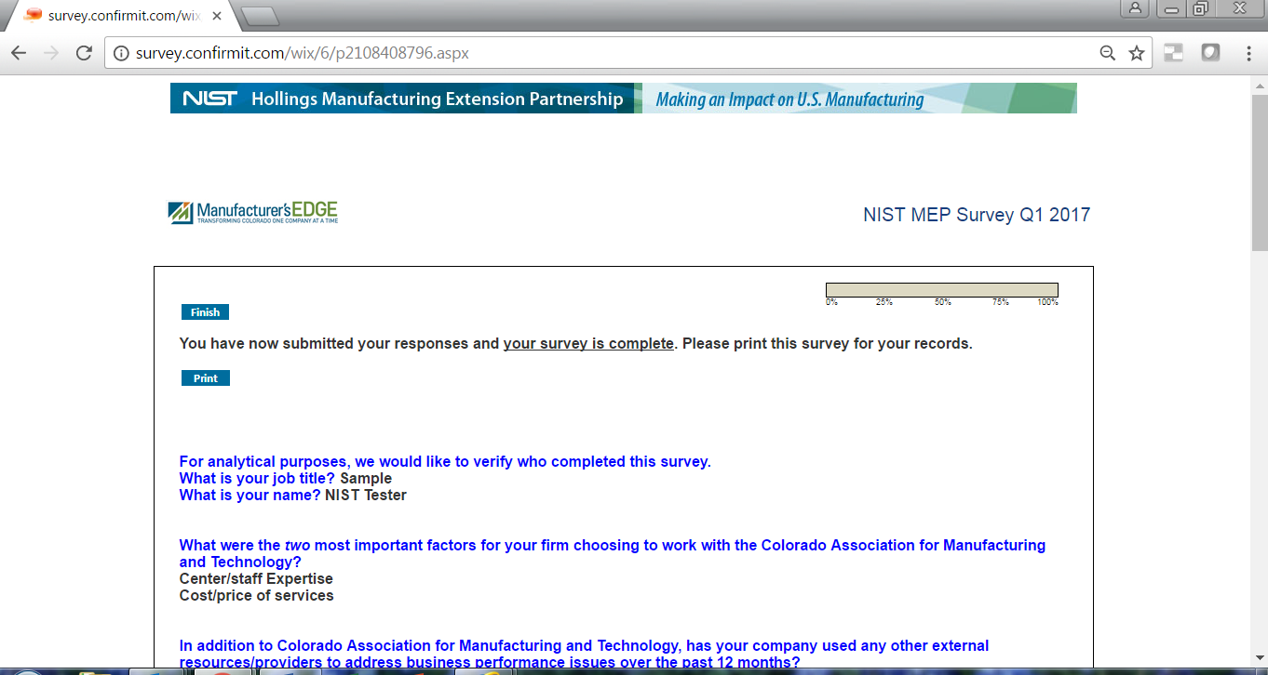Viewport: 1268px width, 675px height.
Task: Click the zoom magnifier icon in address bar
Action: [1108, 53]
